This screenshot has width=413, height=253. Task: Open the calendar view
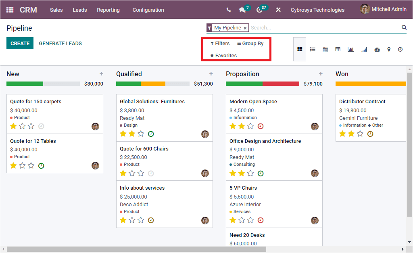click(x=325, y=49)
